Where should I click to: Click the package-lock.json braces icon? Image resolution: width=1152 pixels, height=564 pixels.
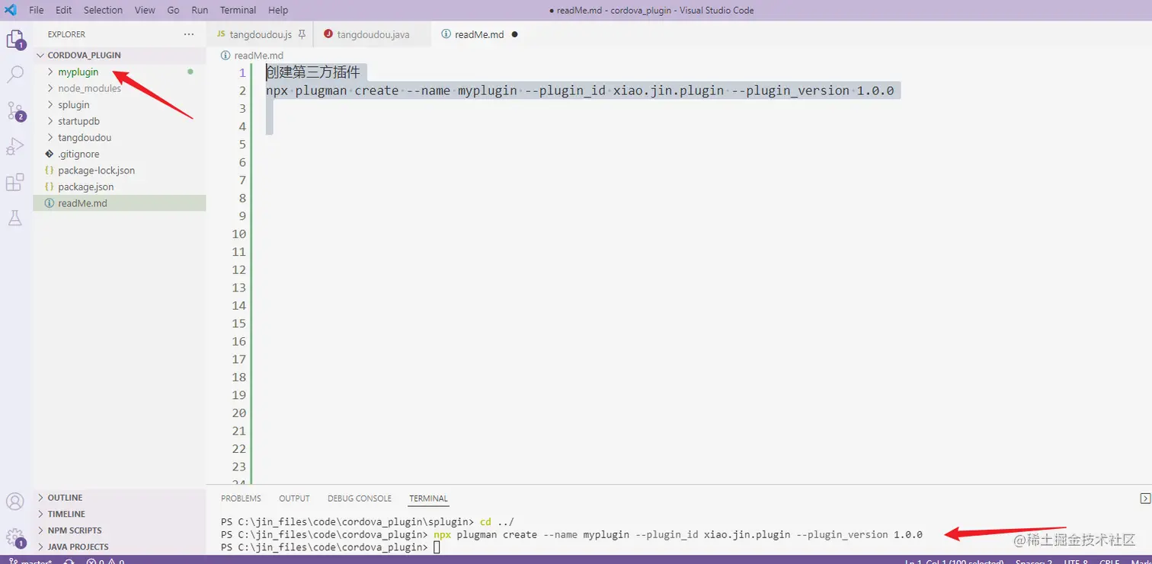pos(50,170)
